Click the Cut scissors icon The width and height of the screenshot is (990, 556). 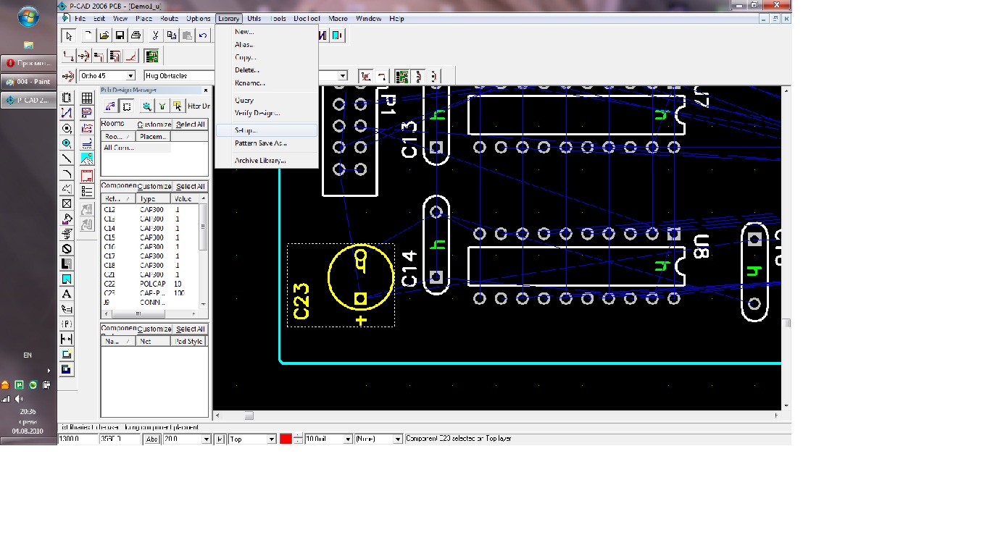click(x=155, y=35)
